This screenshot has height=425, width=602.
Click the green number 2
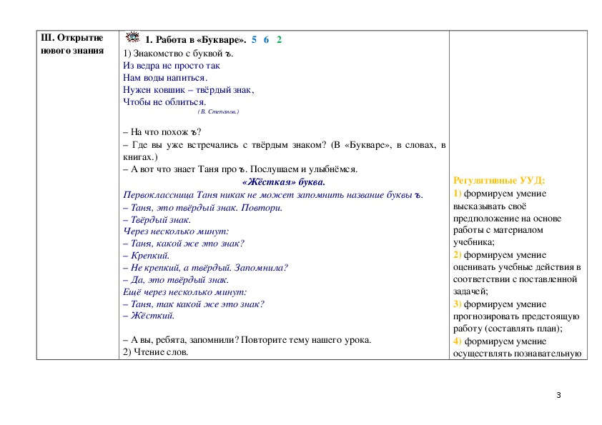point(279,39)
